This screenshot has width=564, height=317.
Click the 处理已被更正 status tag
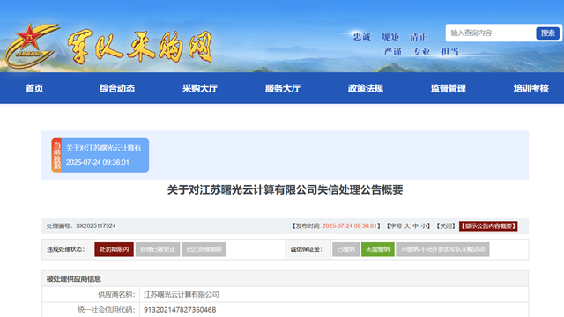(158, 249)
